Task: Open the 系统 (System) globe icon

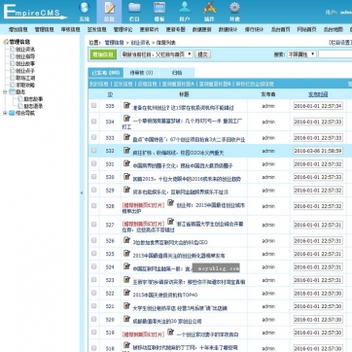Action: (x=85, y=8)
